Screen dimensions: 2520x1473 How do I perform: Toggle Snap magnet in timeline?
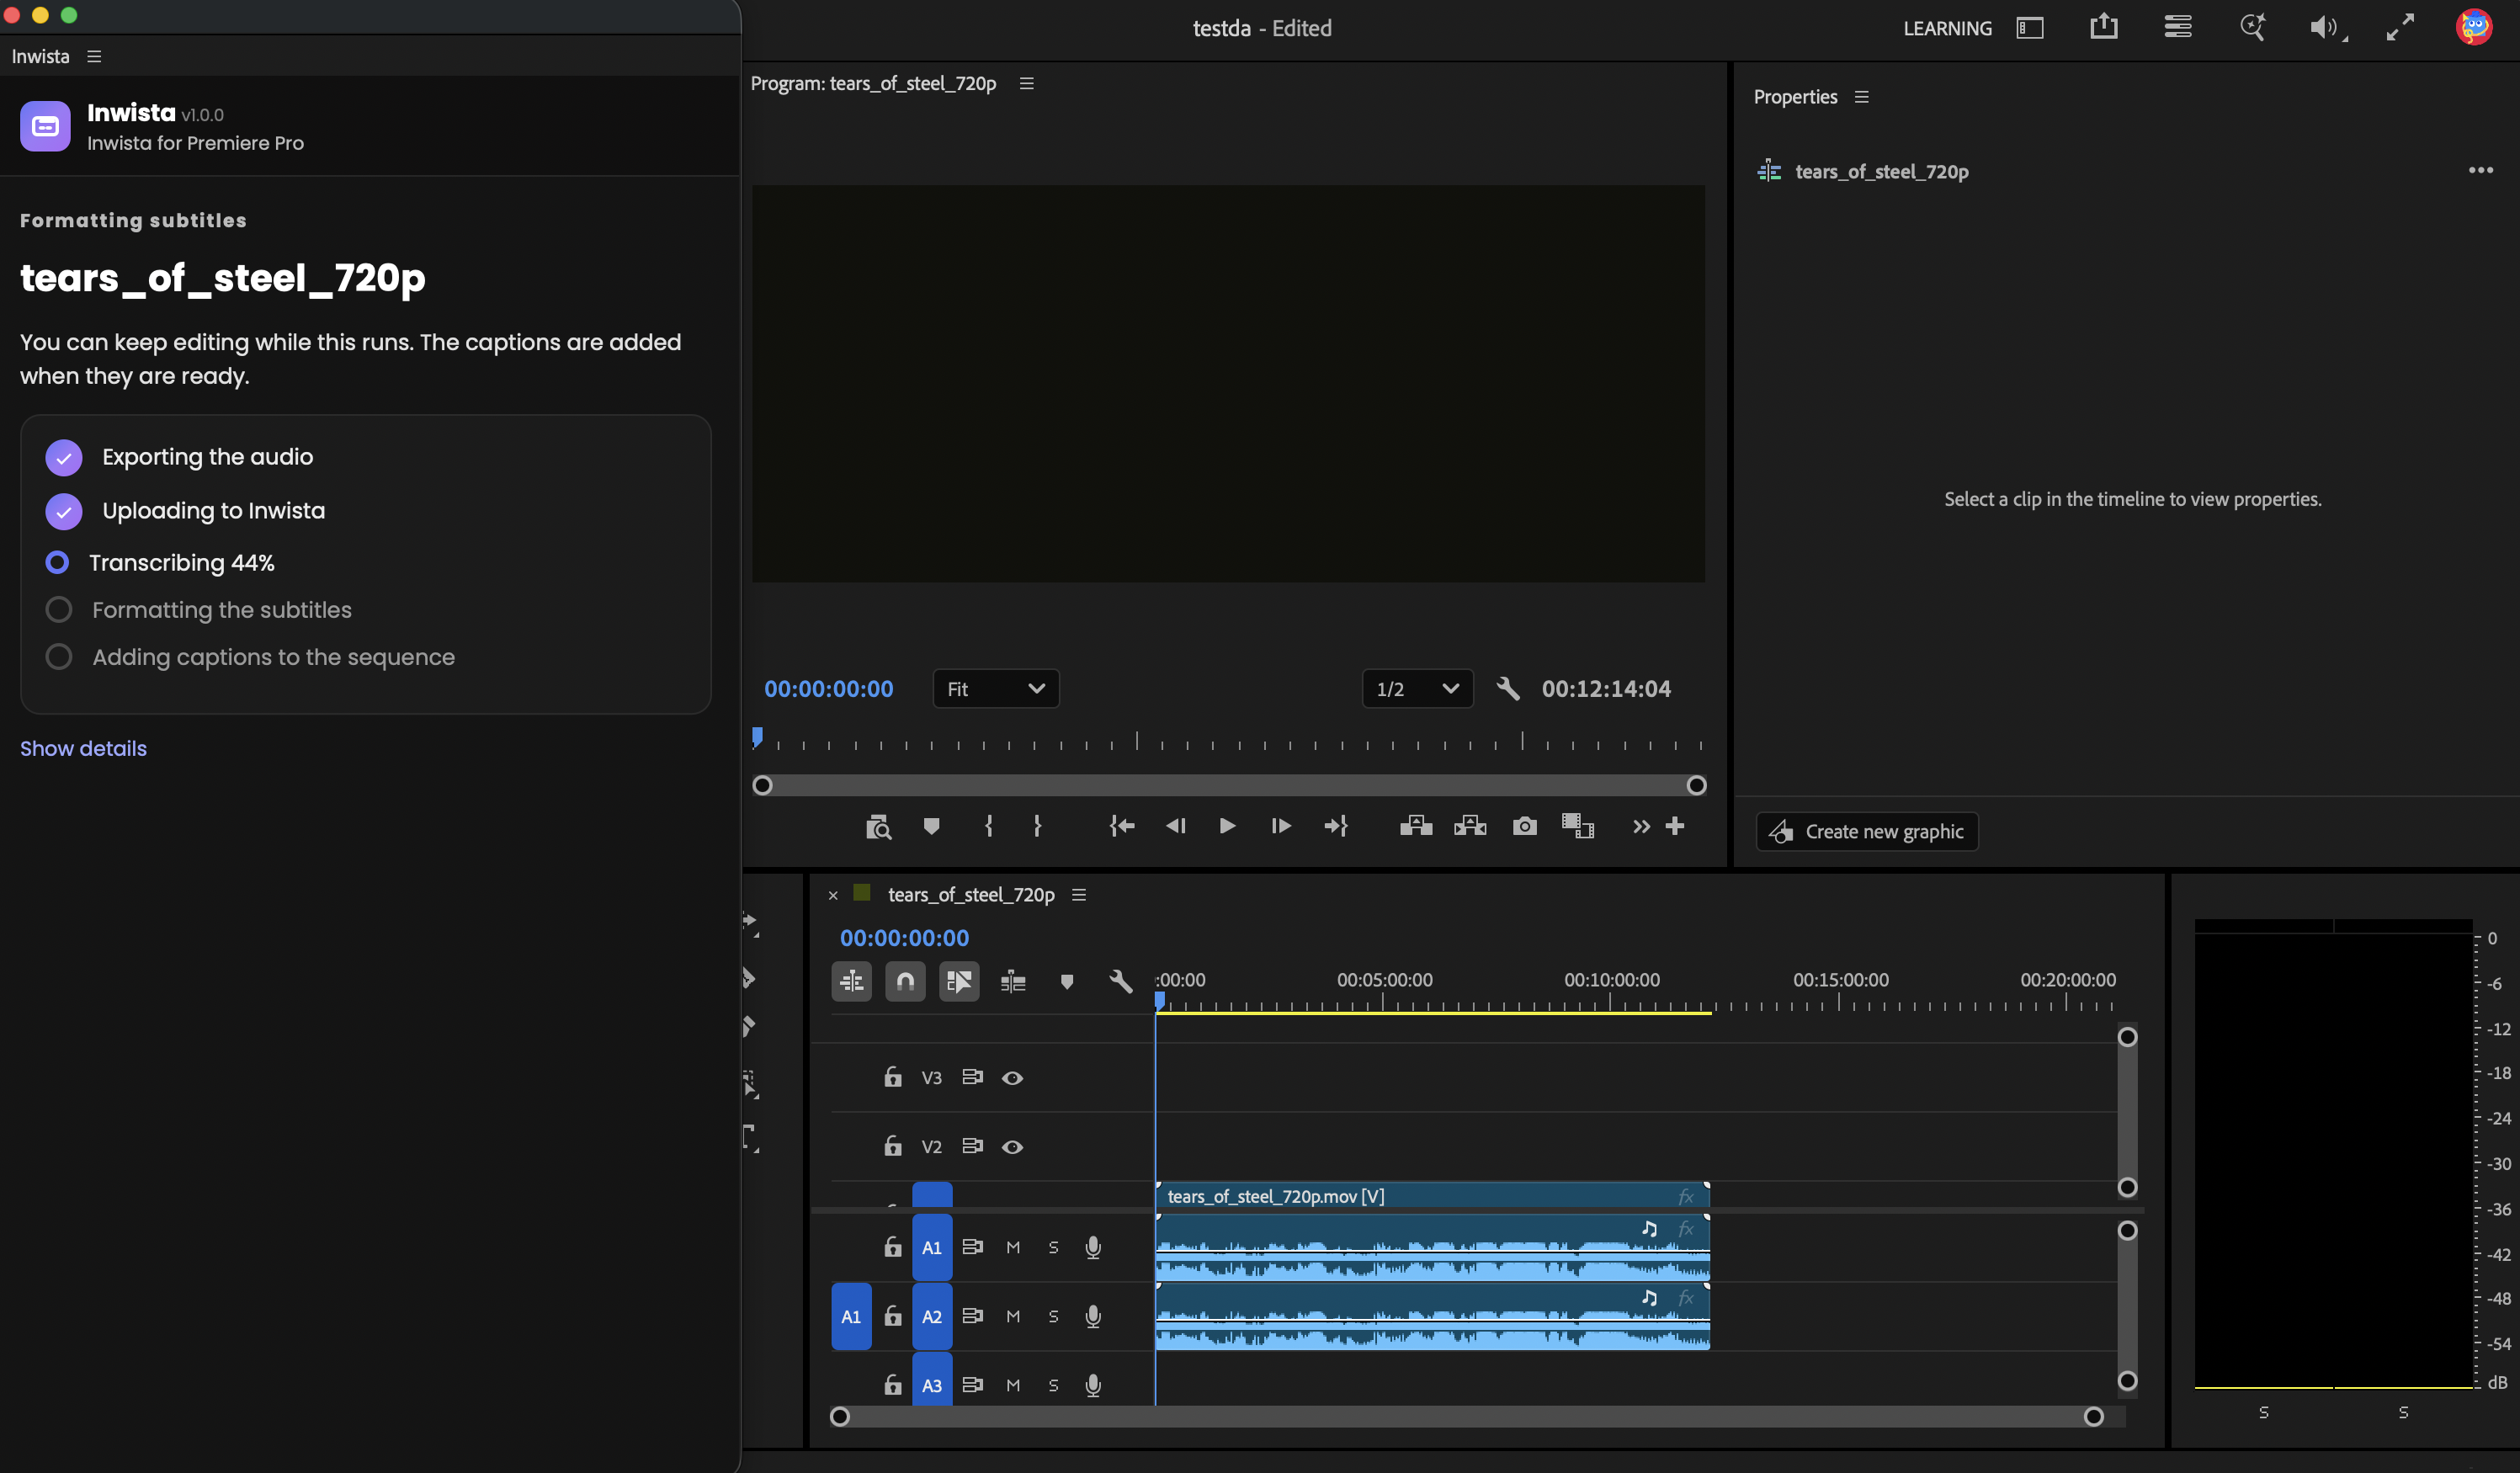pyautogui.click(x=905, y=981)
